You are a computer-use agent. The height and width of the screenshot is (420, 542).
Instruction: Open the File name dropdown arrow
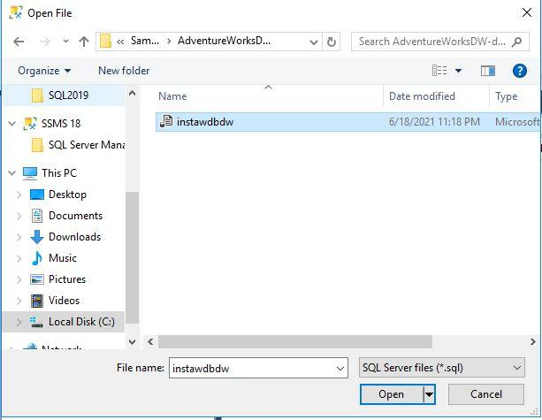[340, 369]
